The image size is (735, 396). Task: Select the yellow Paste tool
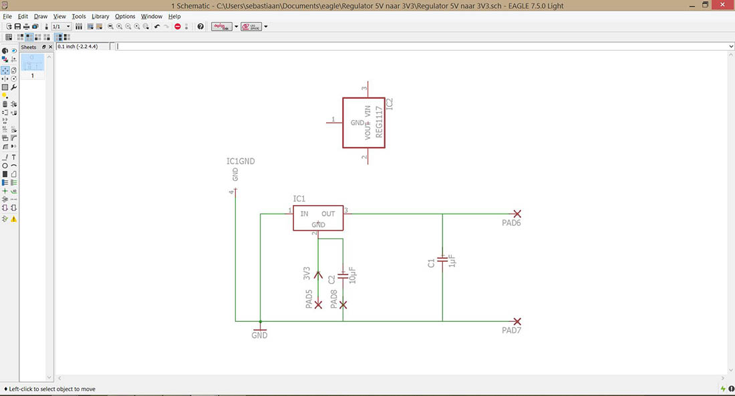(5, 95)
